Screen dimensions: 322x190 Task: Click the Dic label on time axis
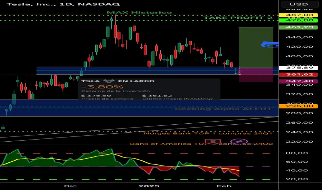click(70, 186)
